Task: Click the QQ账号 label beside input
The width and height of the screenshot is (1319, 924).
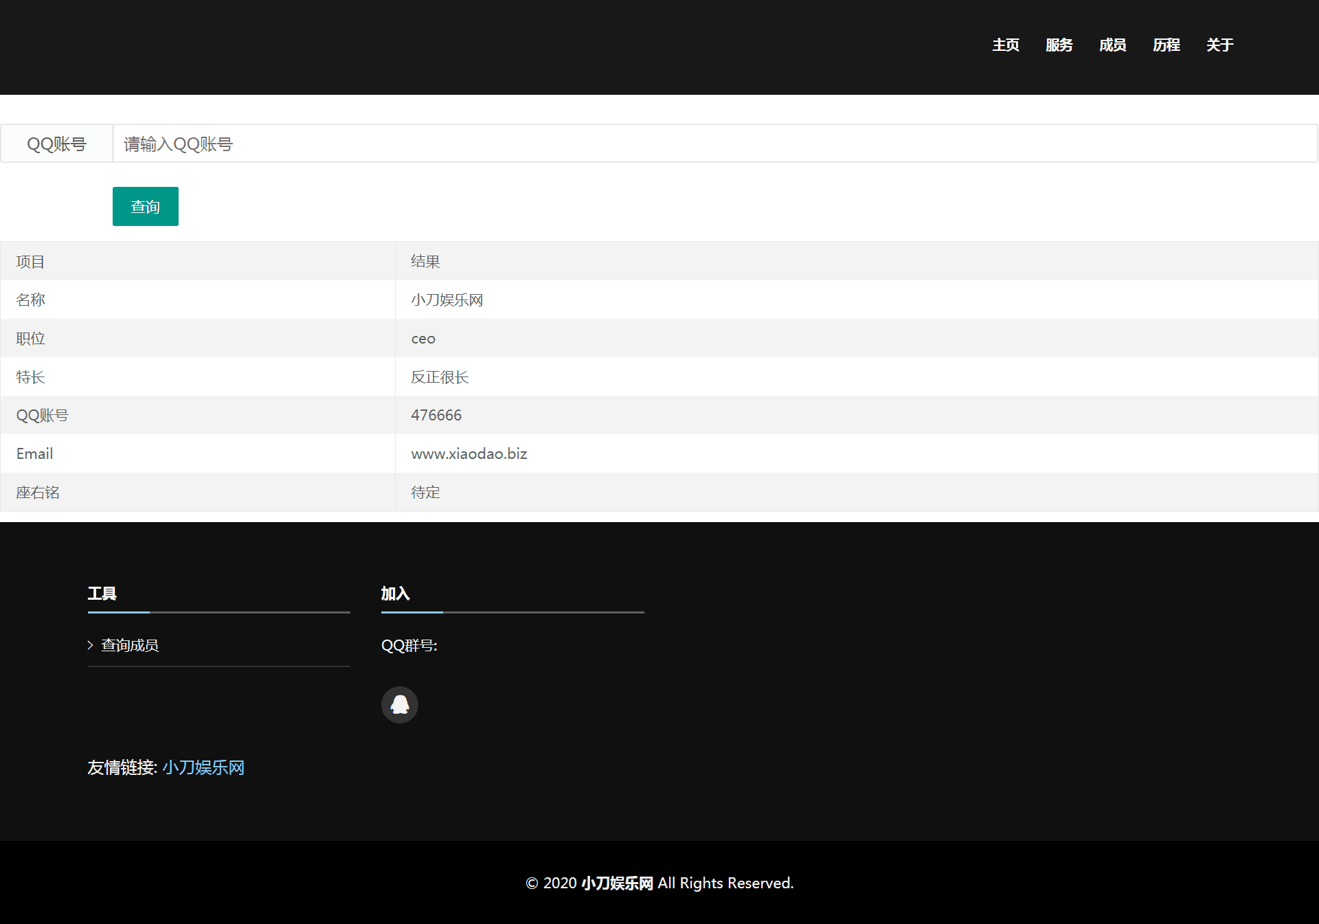Action: pyautogui.click(x=56, y=144)
